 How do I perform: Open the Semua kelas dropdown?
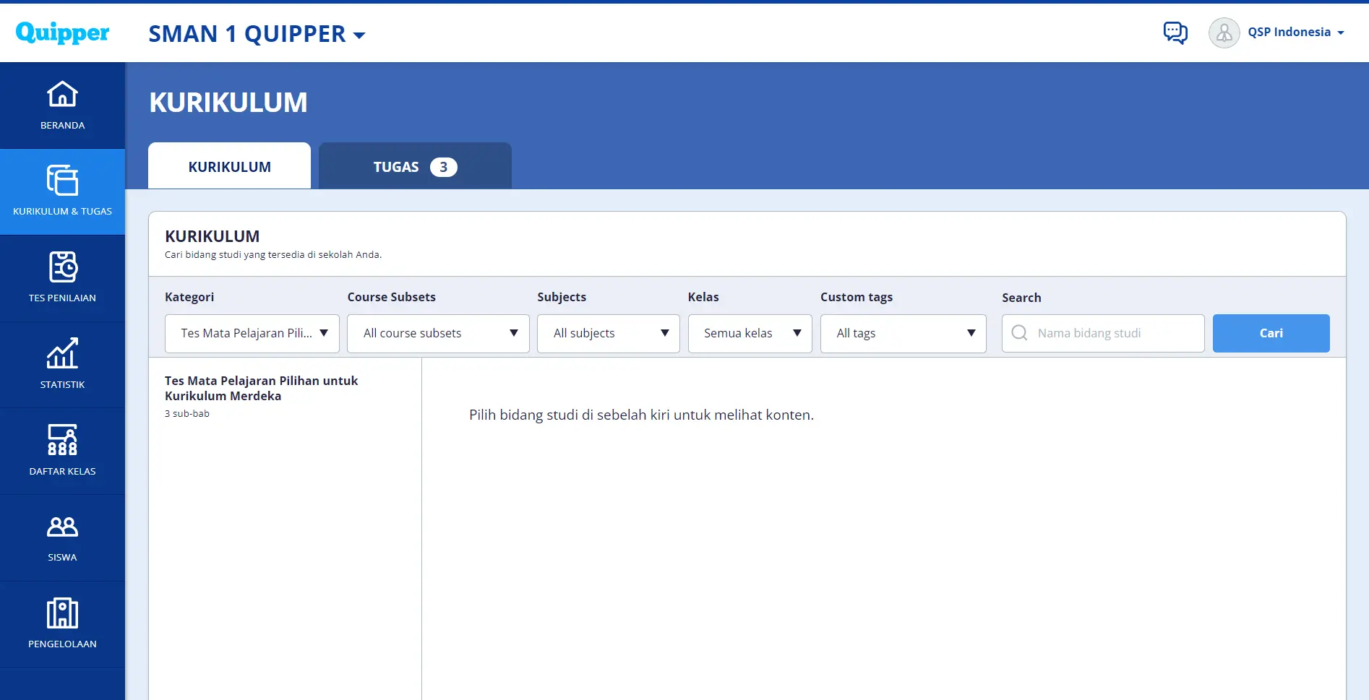(750, 334)
